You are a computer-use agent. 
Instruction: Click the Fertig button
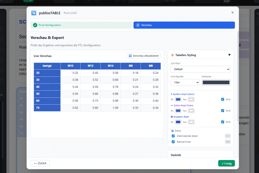[226, 163]
